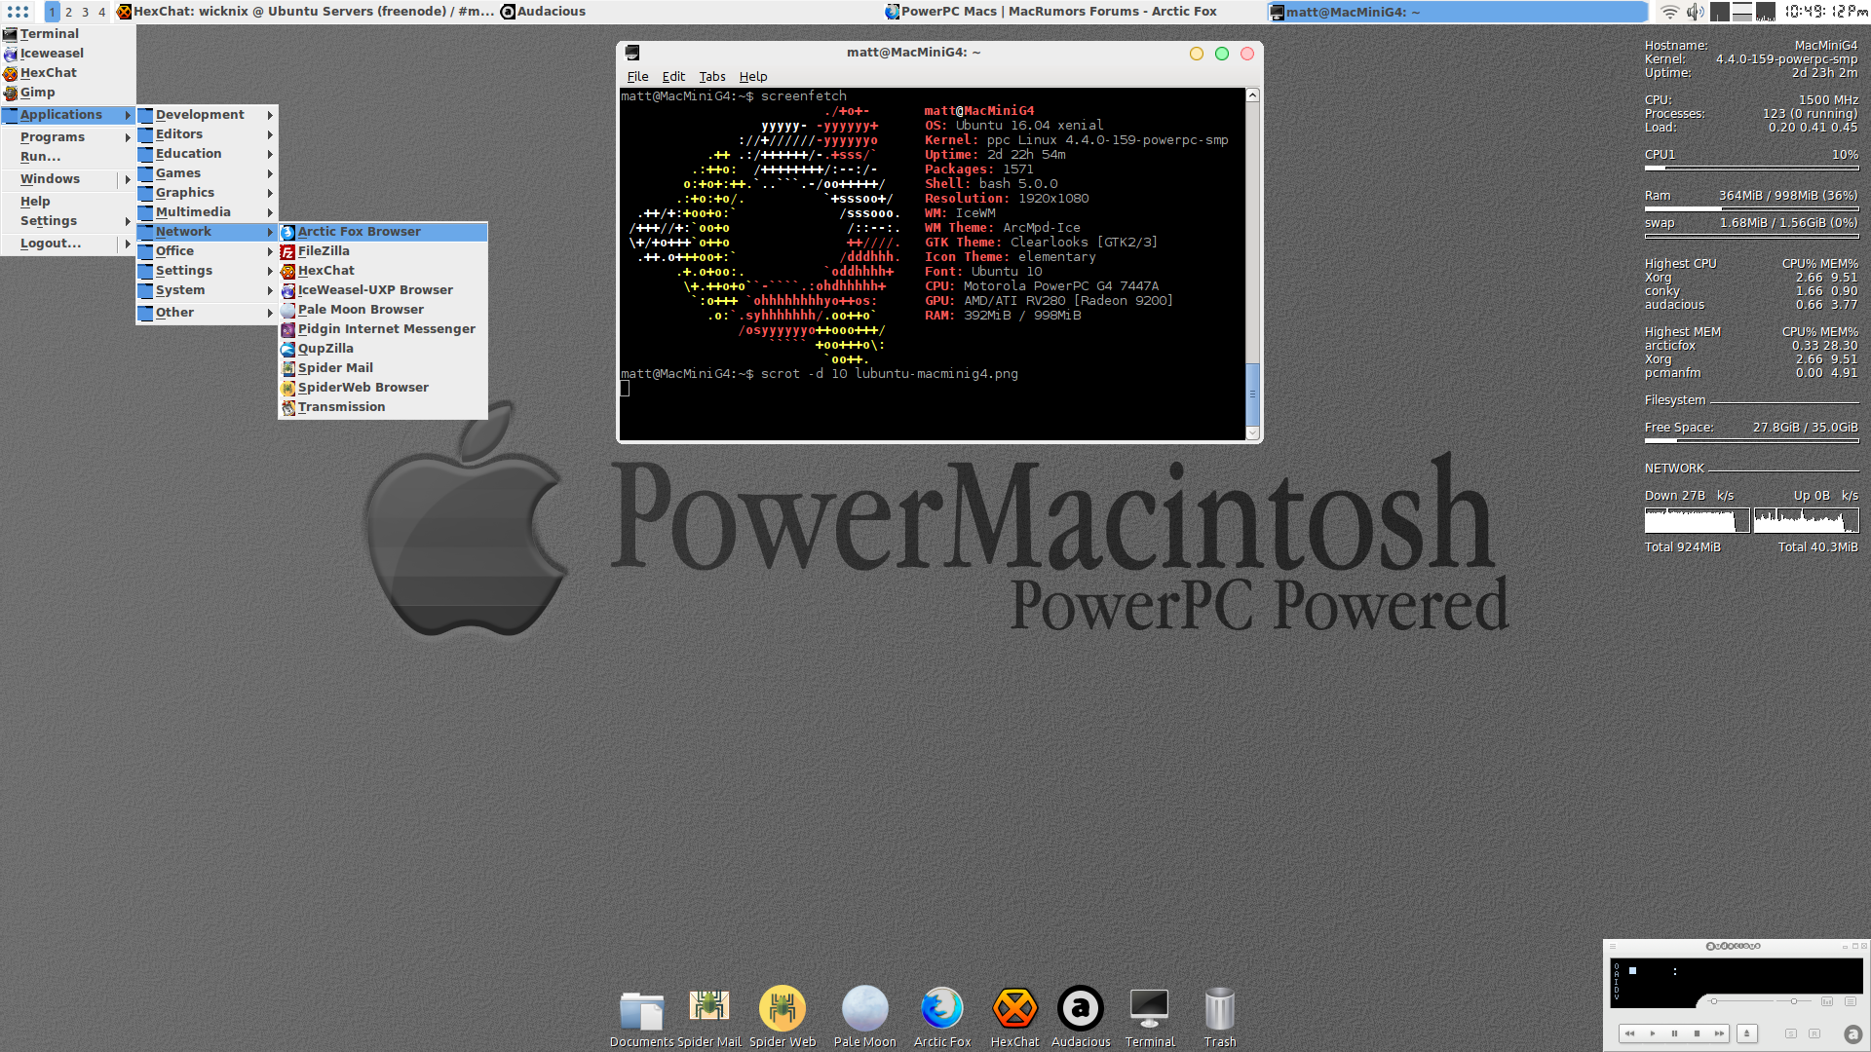
Task: Launch Arctic Fox browser from the dock
Action: click(x=940, y=1010)
